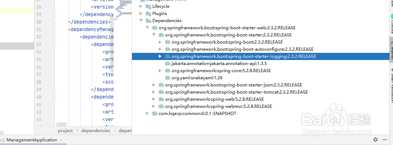393x145 pixels.
Task: Click library icon beside com.hqerp:common
Action: pyautogui.click(x=155, y=114)
